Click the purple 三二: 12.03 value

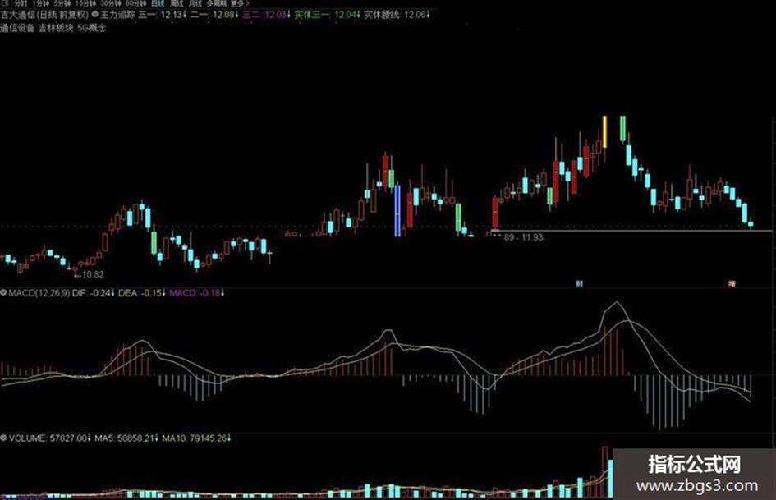(266, 15)
